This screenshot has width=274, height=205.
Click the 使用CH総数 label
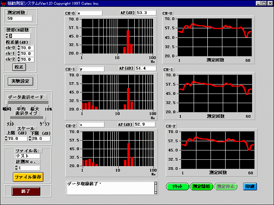click(x=18, y=30)
